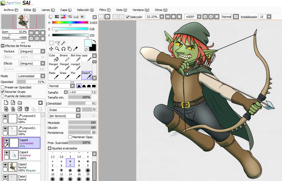Delete the selected layer with trash icon
The width and height of the screenshot is (282, 181).
(27, 109)
